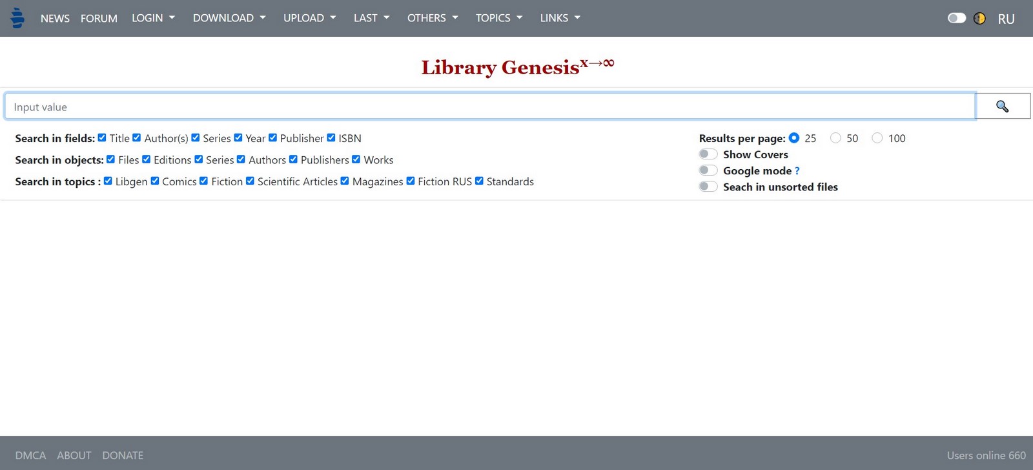Open the LAST dropdown menu
The height and width of the screenshot is (470, 1033).
coord(372,18)
